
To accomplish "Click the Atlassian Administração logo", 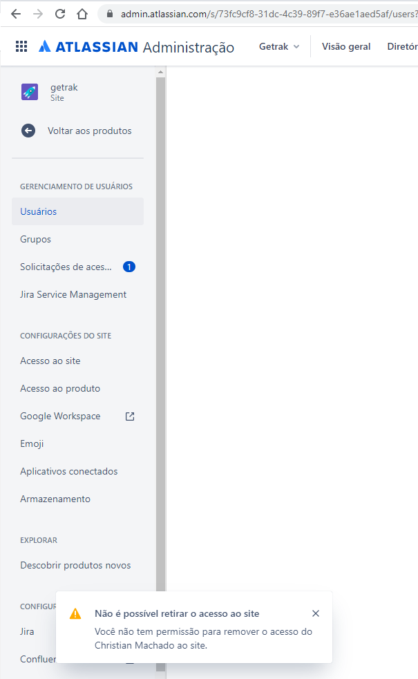I will point(136,47).
